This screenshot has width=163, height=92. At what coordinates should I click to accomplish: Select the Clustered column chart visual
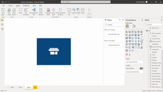click(x=136, y=32)
